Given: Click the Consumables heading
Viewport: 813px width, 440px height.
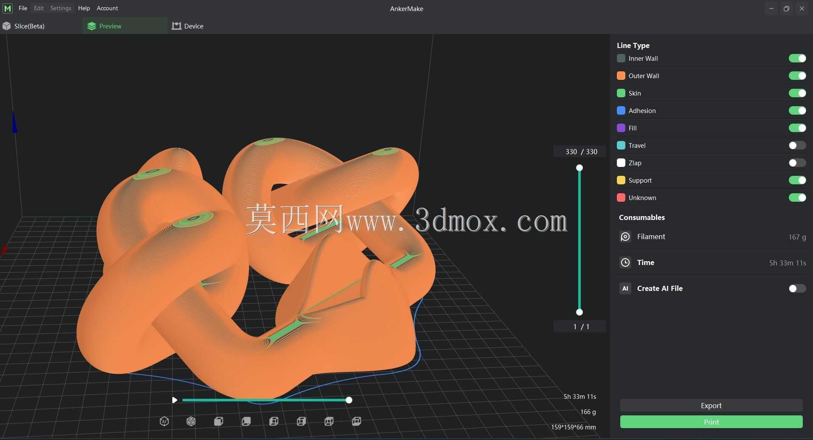Looking at the screenshot, I should [x=641, y=217].
